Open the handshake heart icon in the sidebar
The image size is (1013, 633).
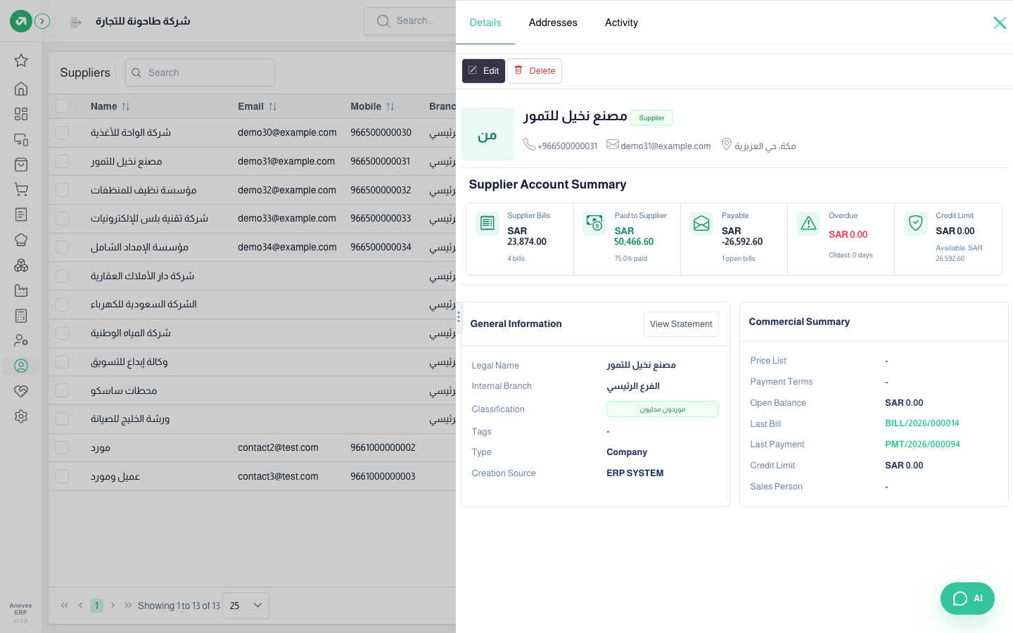21,391
